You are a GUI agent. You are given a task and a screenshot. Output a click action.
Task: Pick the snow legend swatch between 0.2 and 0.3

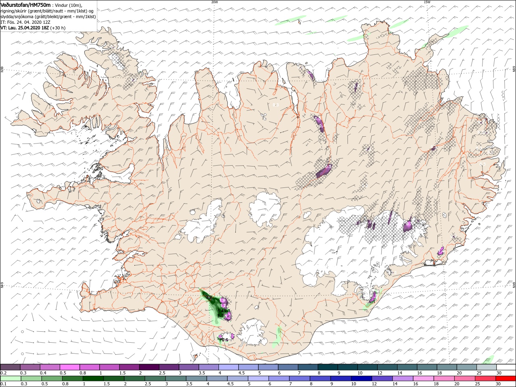pyautogui.click(x=10, y=367)
